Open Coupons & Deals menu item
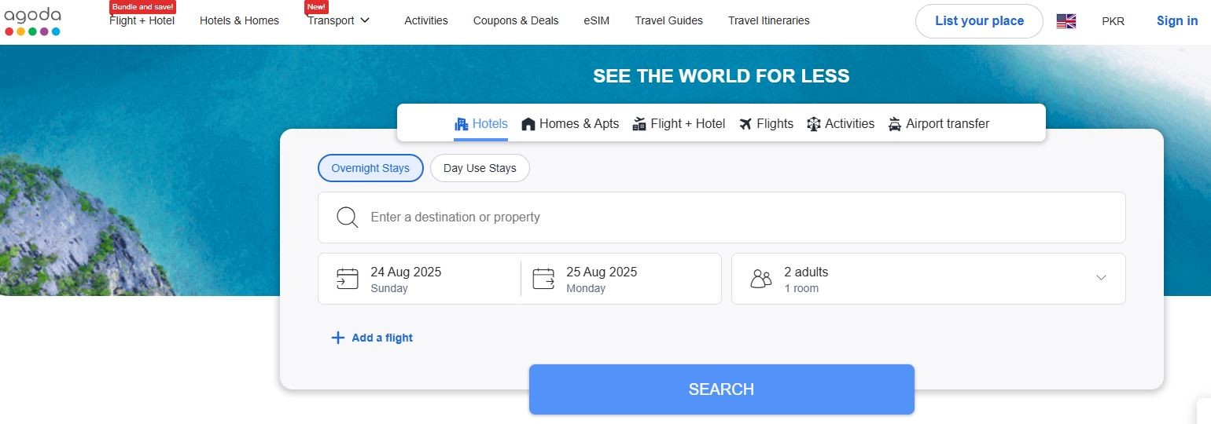This screenshot has width=1211, height=424. [516, 20]
